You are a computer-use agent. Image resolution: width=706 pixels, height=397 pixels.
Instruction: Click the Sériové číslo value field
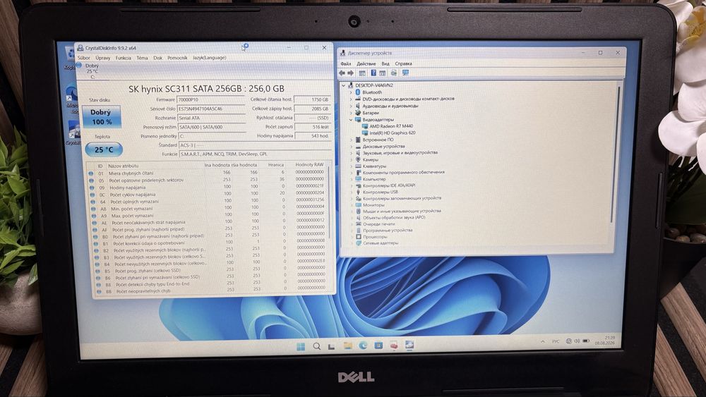click(x=210, y=109)
